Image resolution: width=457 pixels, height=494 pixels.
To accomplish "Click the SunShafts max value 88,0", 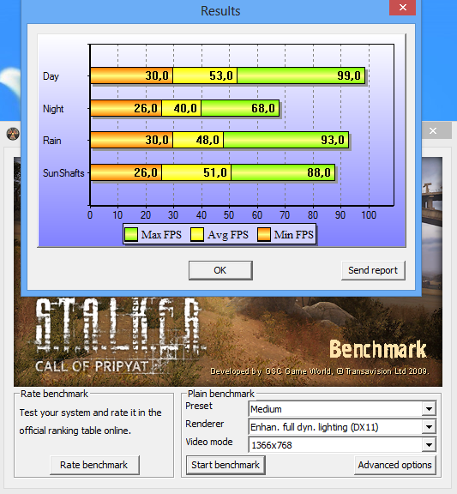I will (x=319, y=172).
